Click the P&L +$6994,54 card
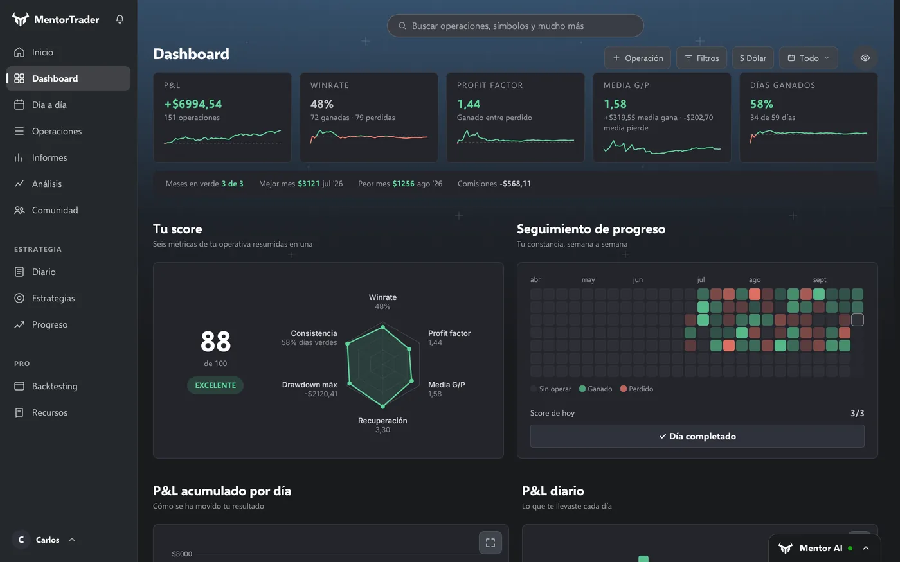Screen dimensions: 900x562 tap(222, 118)
